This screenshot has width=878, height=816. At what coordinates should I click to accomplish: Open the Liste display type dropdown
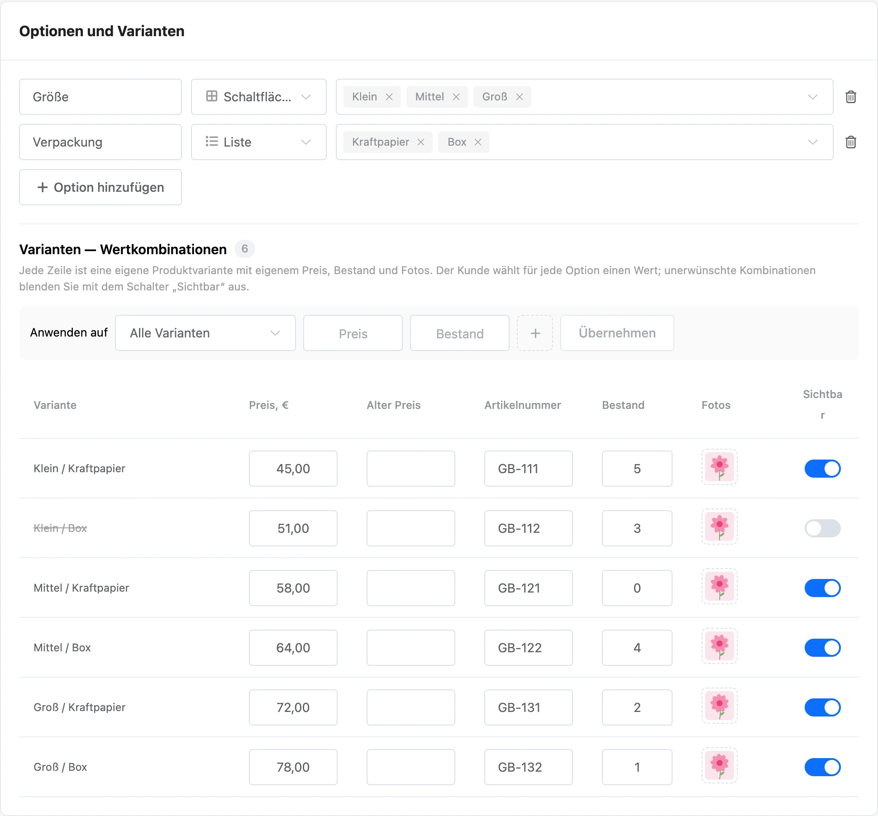[259, 142]
